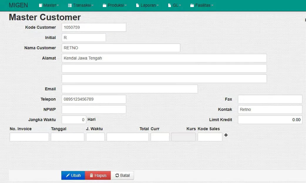The height and width of the screenshot is (183, 306).
Task: Click the second Alamat line field
Action: coord(164,68)
